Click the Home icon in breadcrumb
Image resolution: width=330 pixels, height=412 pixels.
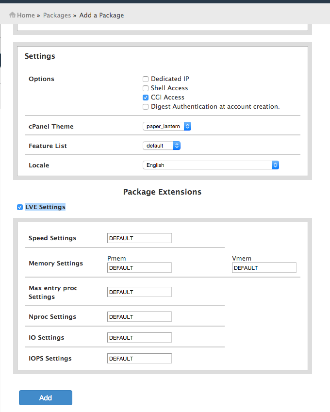click(12, 15)
